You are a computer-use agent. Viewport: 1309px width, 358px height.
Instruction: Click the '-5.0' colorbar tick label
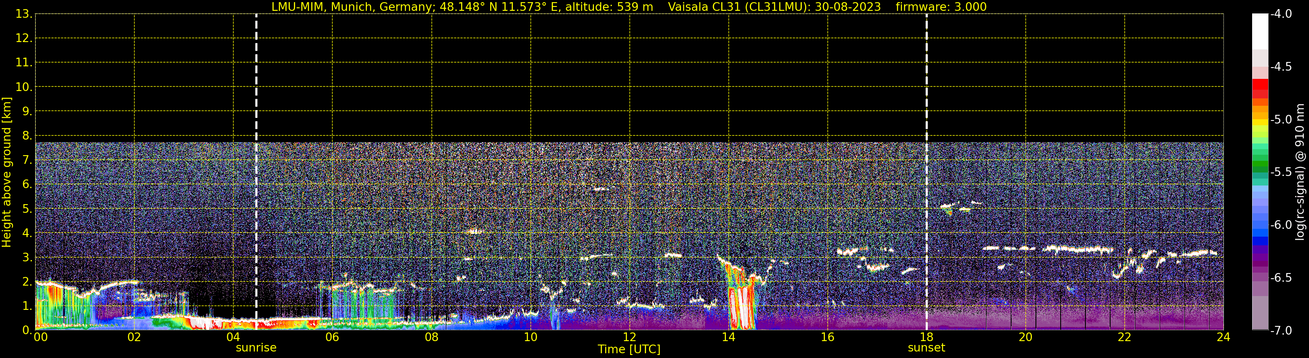[x=1280, y=120]
